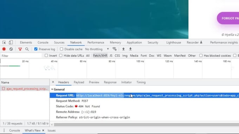Switch to the Console panel tab

point(43,42)
